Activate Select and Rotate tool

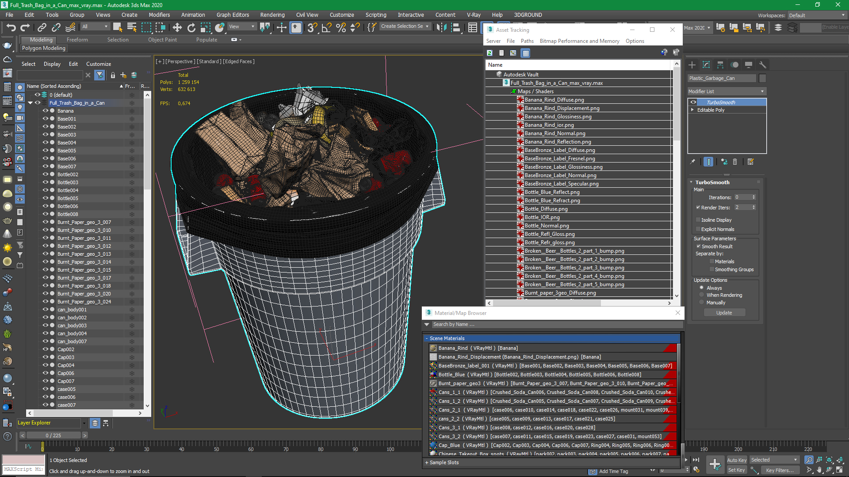tap(191, 27)
